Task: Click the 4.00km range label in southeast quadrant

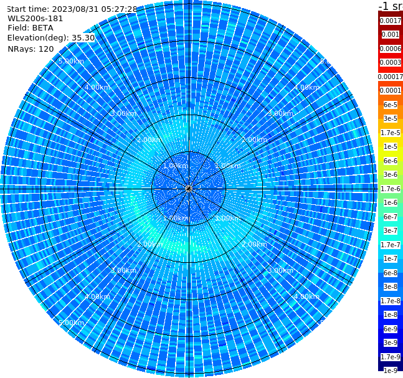Action: tap(306, 296)
